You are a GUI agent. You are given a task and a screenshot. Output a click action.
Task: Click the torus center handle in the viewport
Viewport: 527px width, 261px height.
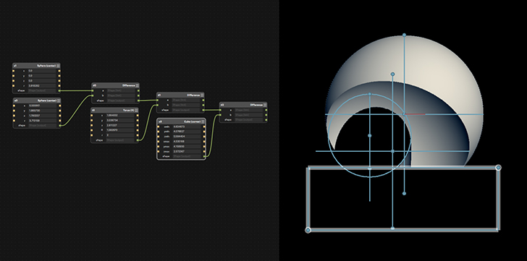click(370, 135)
